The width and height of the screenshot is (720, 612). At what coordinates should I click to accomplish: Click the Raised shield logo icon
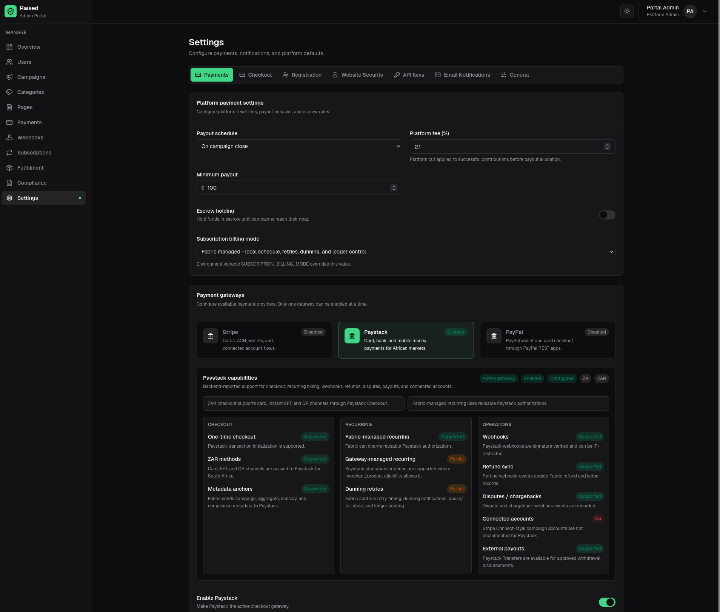pos(11,11)
